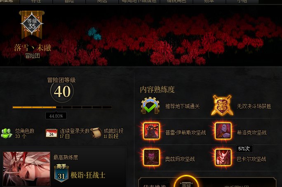Screen dimensions: 282x187
Task: Click the 成就阶段 scroll icon
Action: pos(96,133)
